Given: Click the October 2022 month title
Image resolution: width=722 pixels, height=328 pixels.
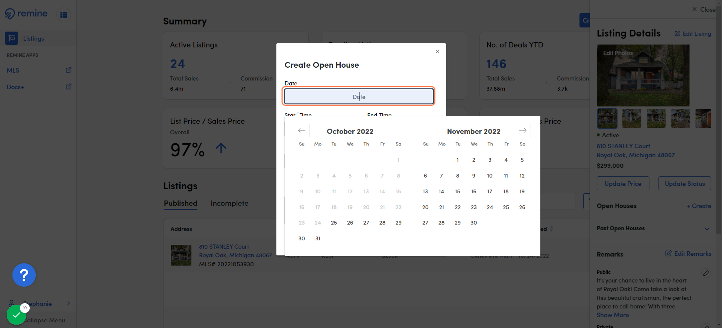Looking at the screenshot, I should (350, 131).
